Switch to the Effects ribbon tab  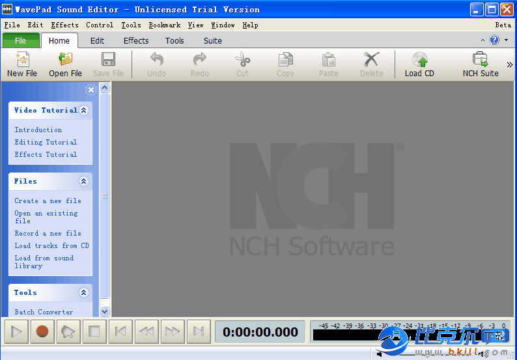136,40
